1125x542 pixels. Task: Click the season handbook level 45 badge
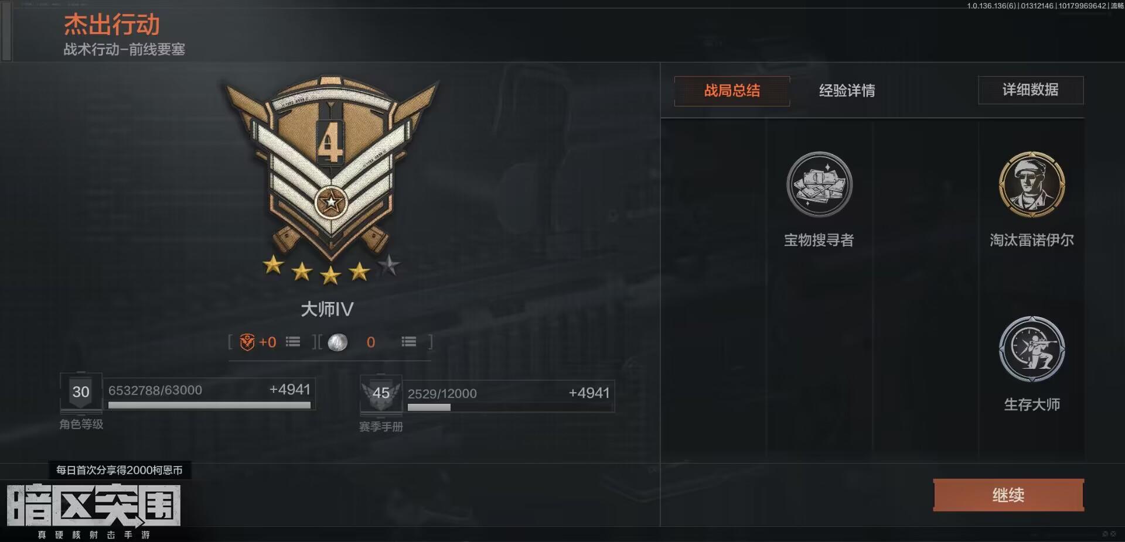[381, 393]
